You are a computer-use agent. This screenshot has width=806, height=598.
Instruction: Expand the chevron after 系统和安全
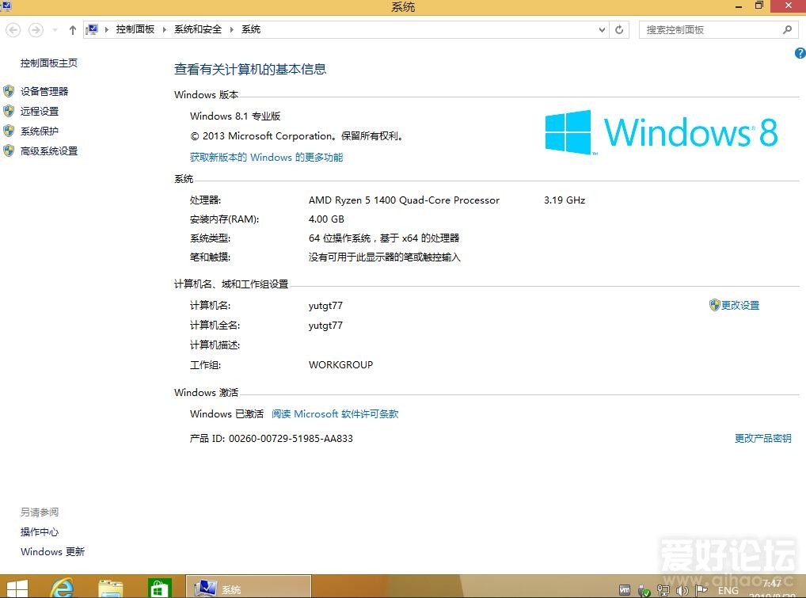tap(232, 29)
